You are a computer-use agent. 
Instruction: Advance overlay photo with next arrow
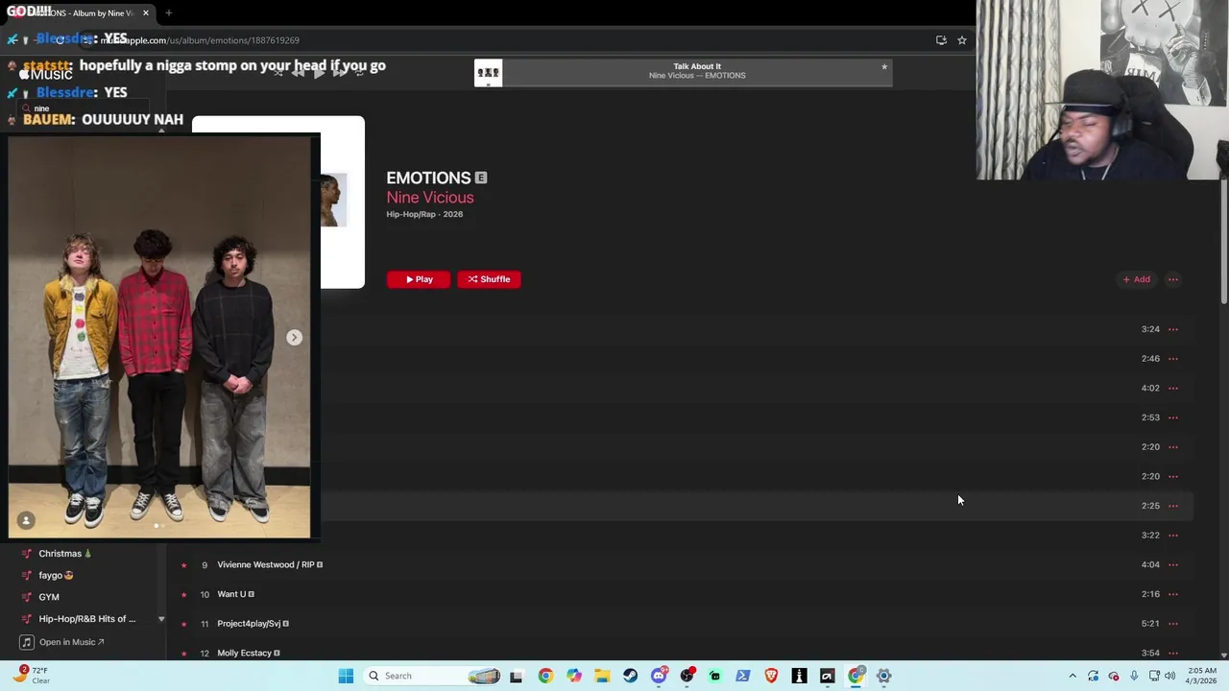click(x=295, y=338)
